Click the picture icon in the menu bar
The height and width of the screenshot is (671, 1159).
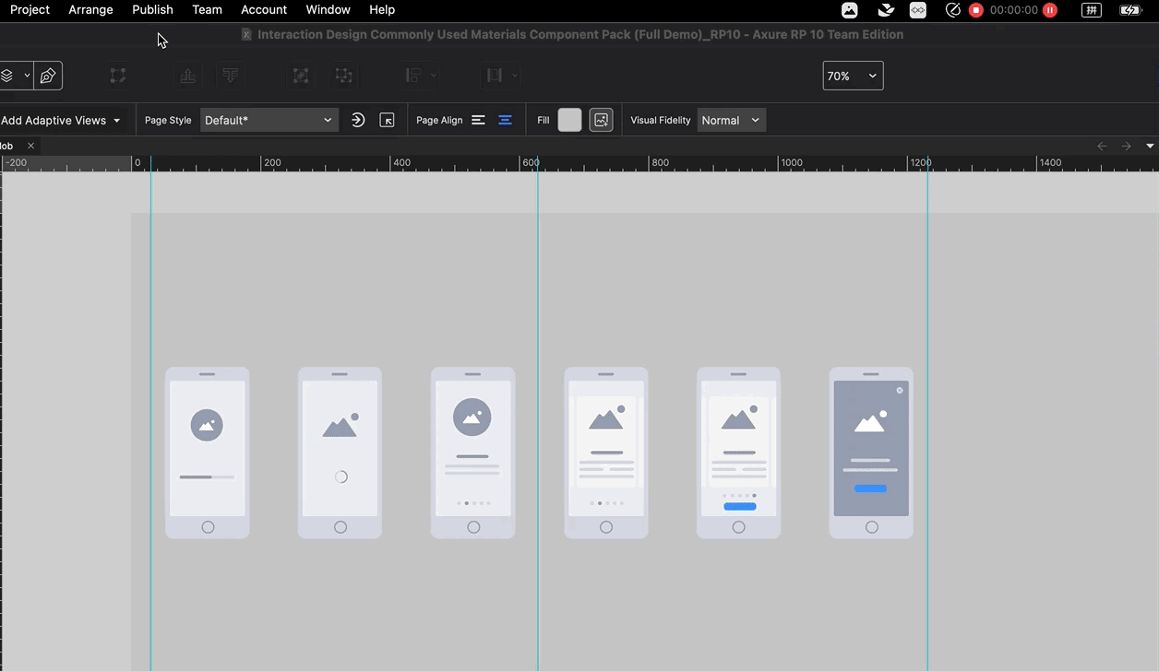[x=850, y=10]
